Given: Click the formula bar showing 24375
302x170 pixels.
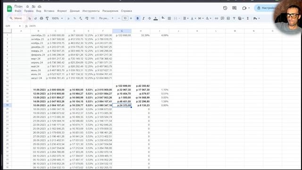Looking at the screenshot, I should tap(33, 26).
